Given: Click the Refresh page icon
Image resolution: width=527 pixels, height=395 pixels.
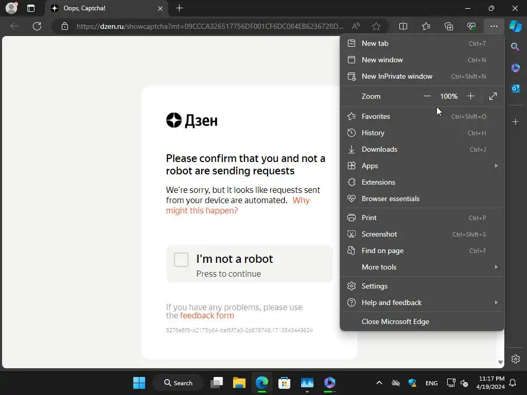Looking at the screenshot, I should (x=37, y=26).
